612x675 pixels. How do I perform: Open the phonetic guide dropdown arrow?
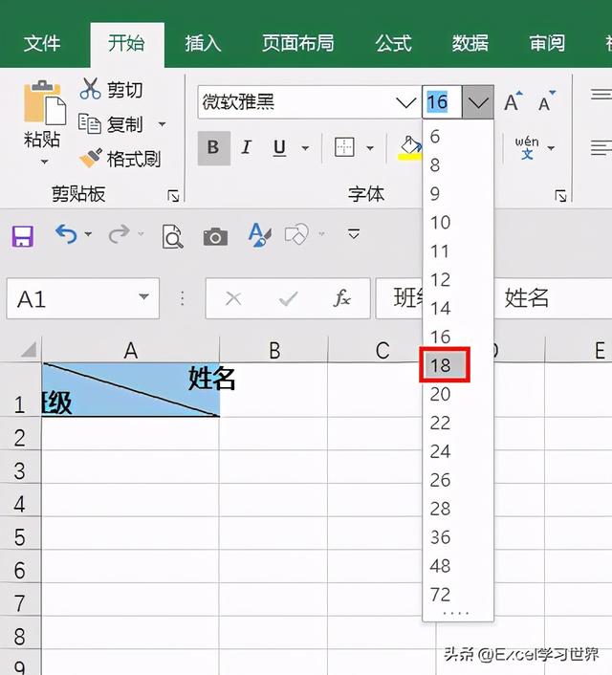[551, 148]
